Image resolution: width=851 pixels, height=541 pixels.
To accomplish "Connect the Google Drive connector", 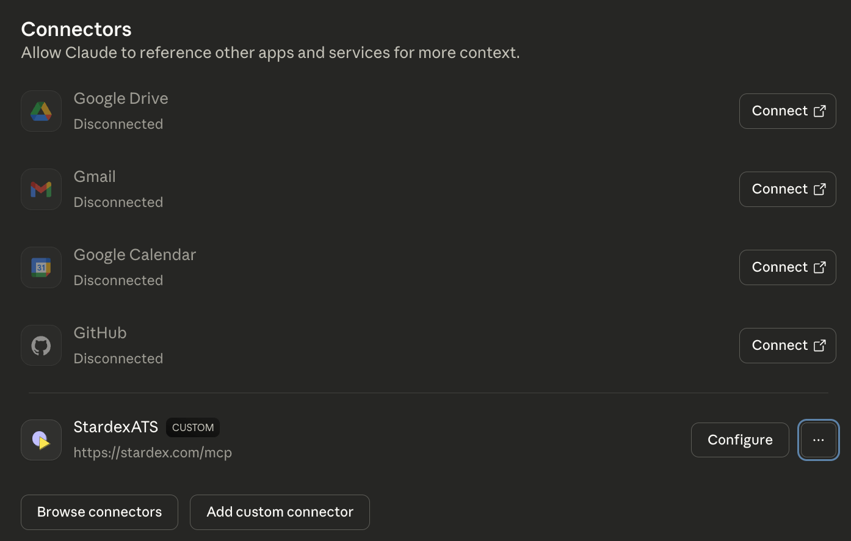I will click(788, 111).
